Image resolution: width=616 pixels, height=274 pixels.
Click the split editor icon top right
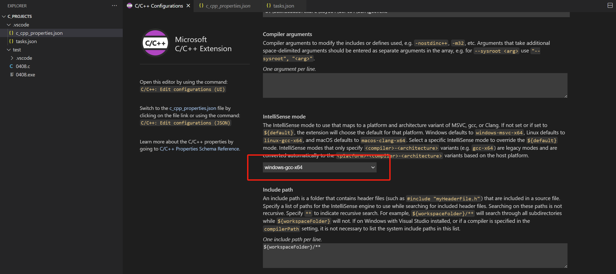coord(610,5)
